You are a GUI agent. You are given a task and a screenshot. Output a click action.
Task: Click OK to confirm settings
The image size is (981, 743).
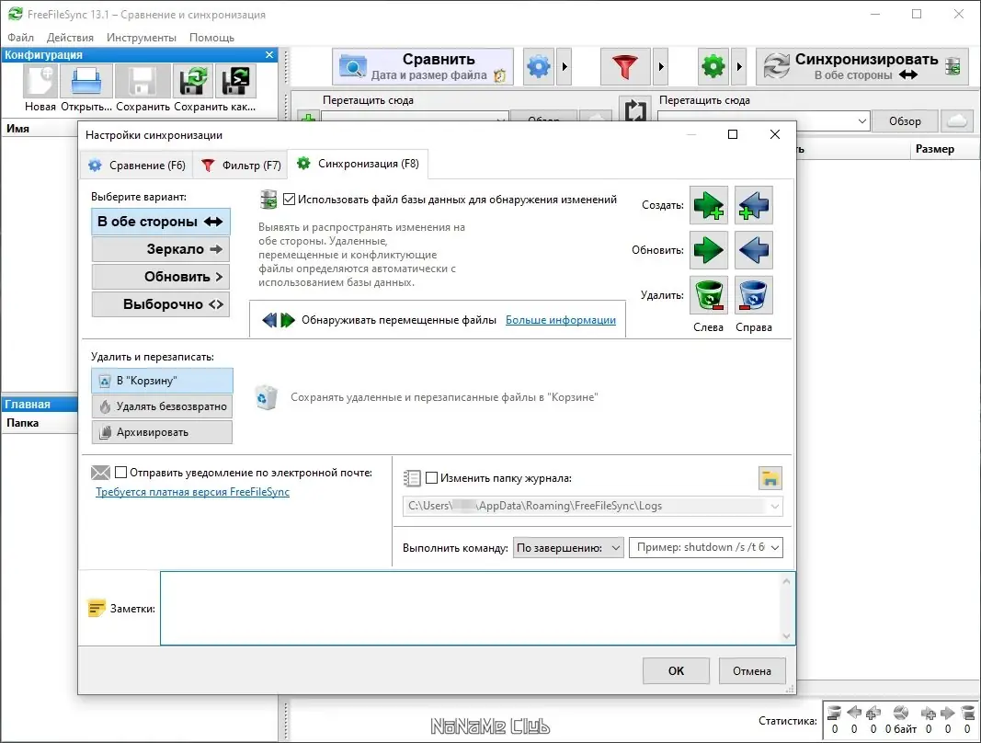676,671
